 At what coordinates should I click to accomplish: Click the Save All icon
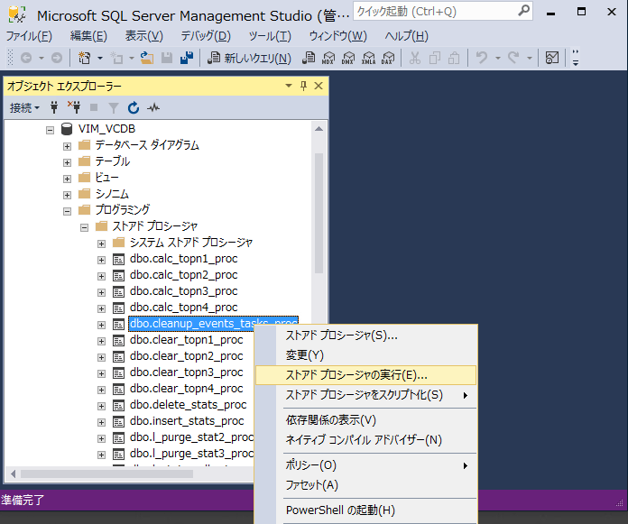(x=187, y=58)
